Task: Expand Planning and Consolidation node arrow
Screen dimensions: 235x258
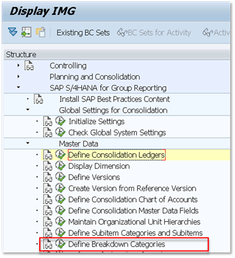Action: [x=18, y=77]
